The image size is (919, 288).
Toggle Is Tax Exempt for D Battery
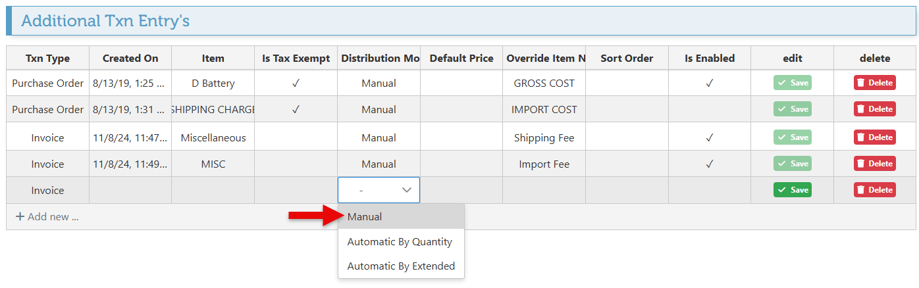296,84
